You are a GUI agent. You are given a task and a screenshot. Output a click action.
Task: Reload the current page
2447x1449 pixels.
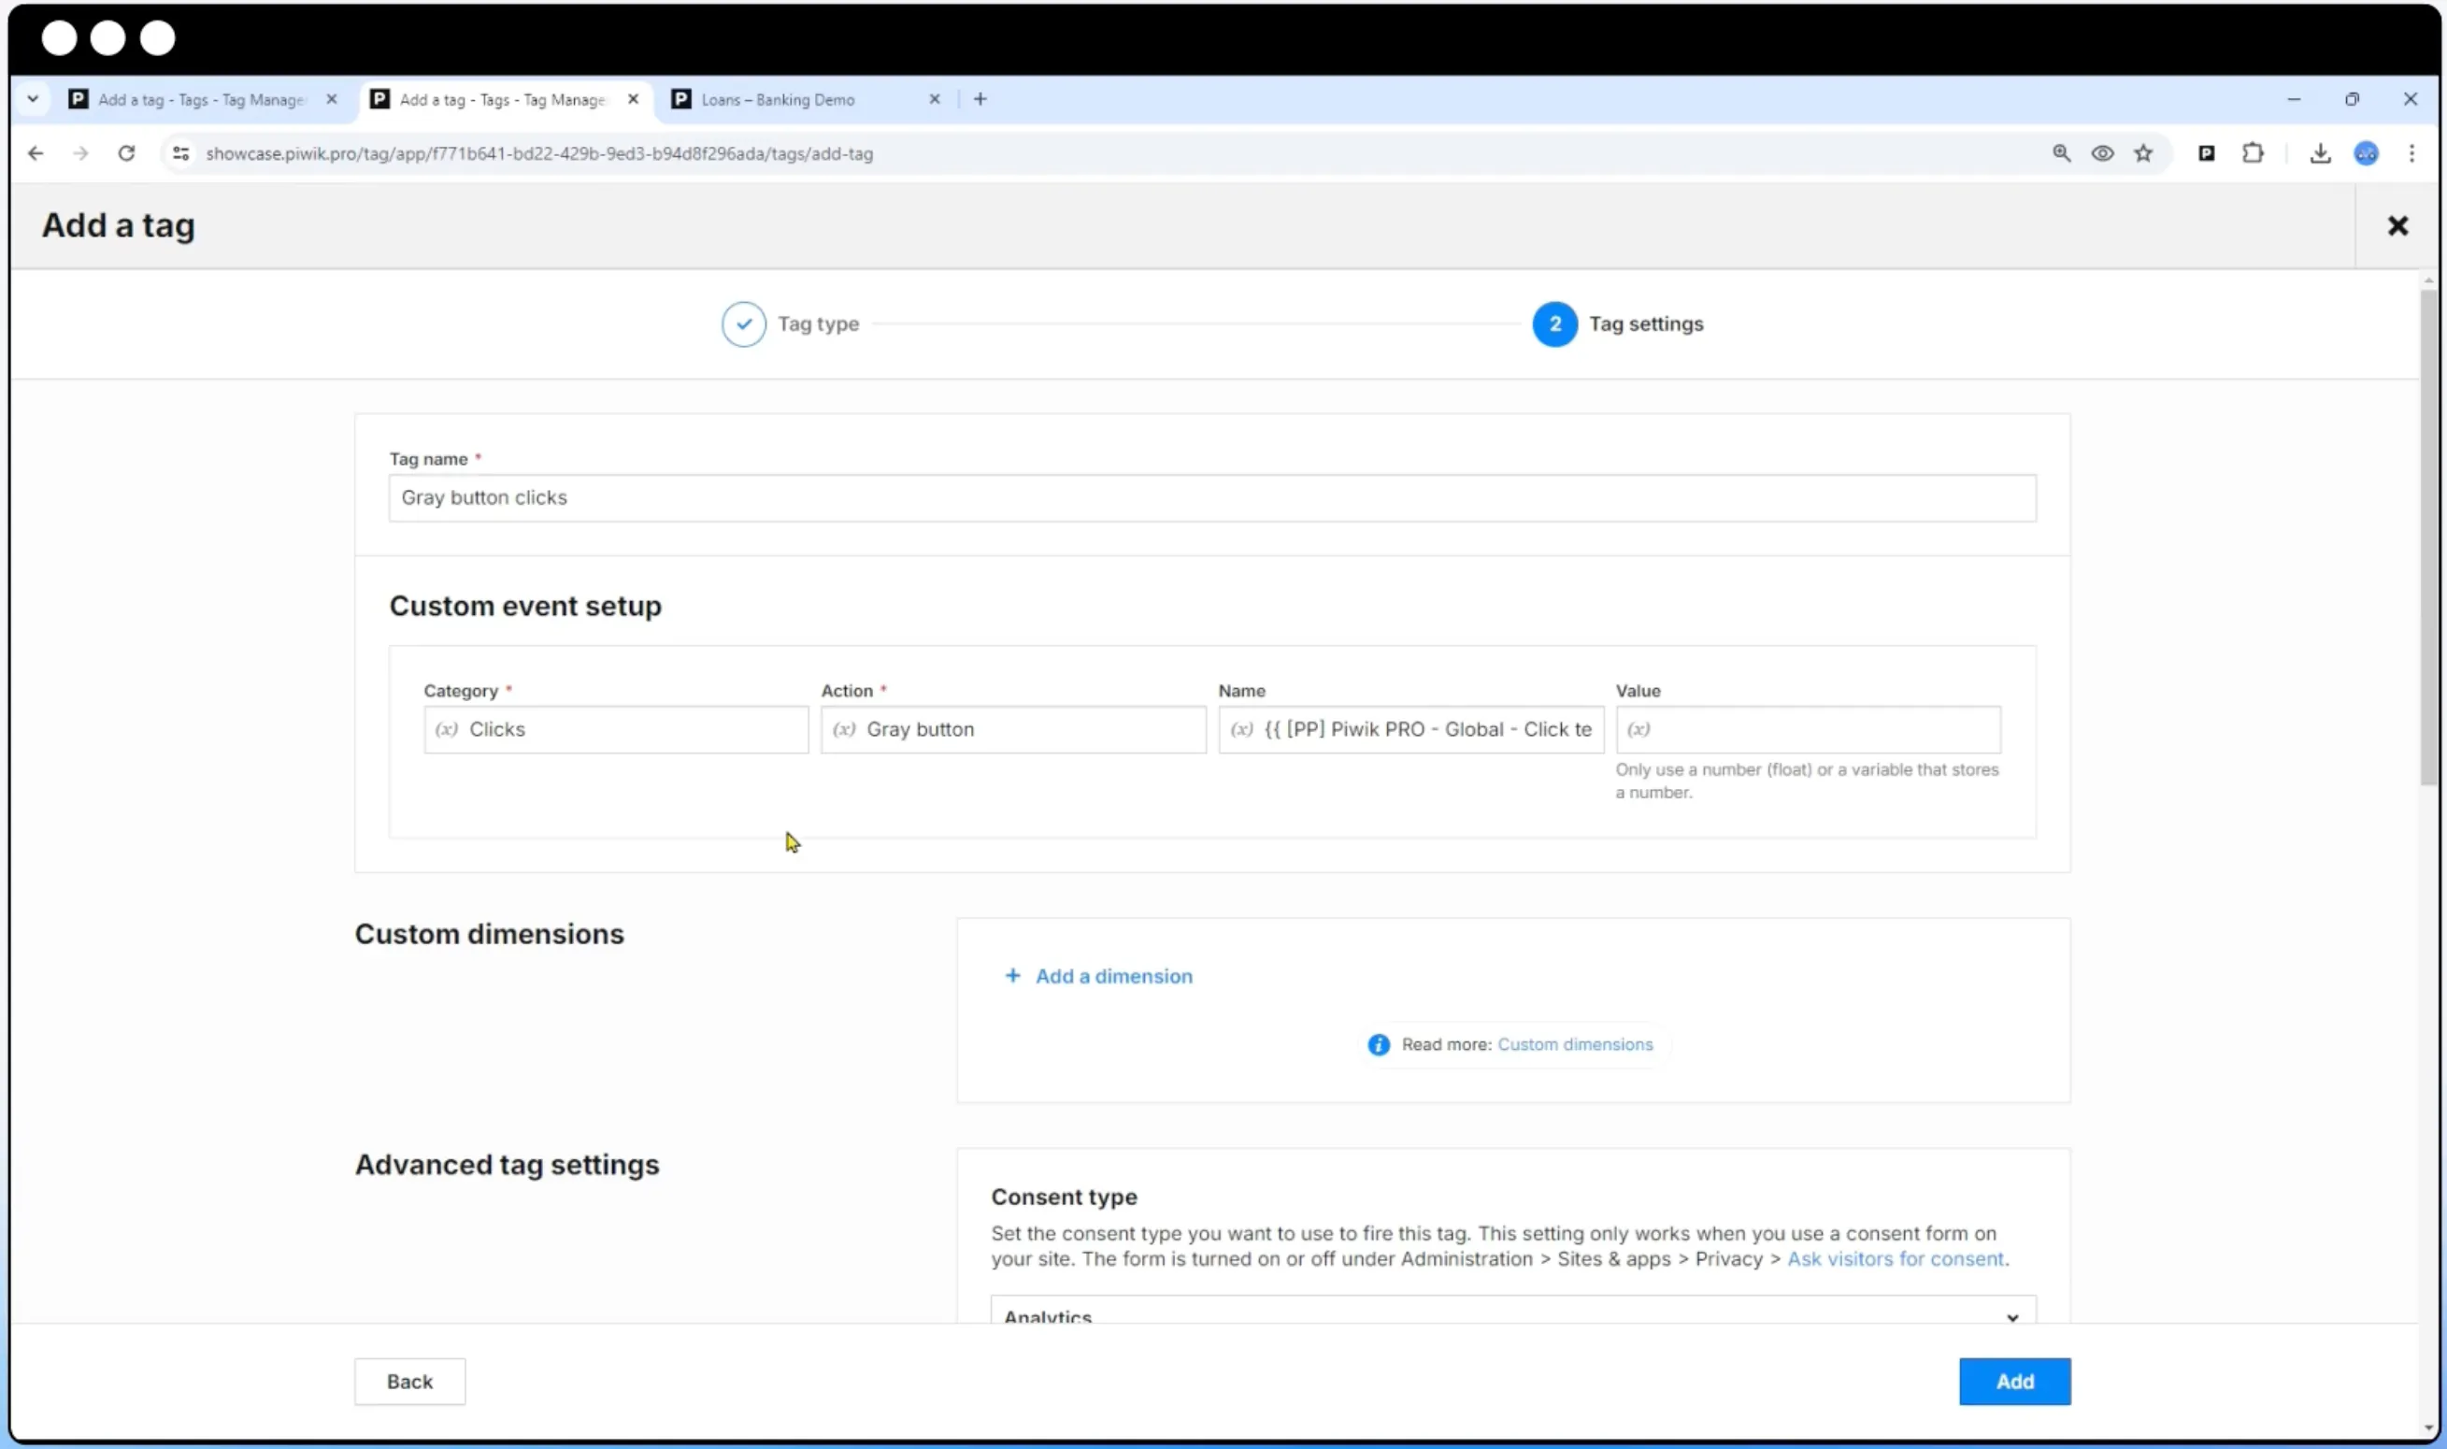[126, 153]
